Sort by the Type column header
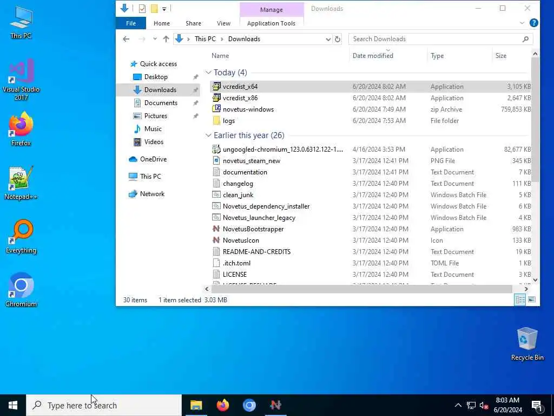The height and width of the screenshot is (416, 554). coord(437,56)
